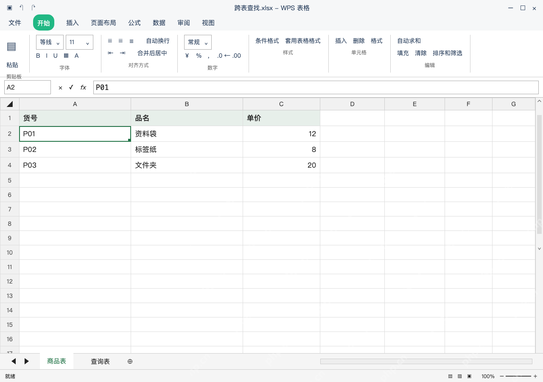The width and height of the screenshot is (543, 382).
Task: Click the 清除 clear button
Action: (421, 53)
